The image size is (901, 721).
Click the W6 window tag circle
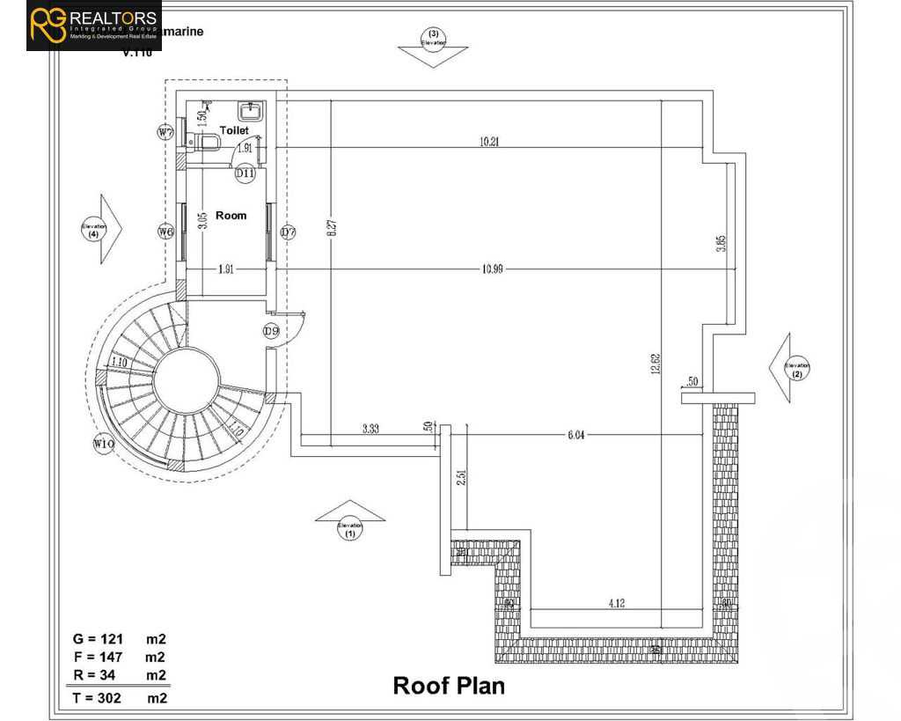coord(165,232)
